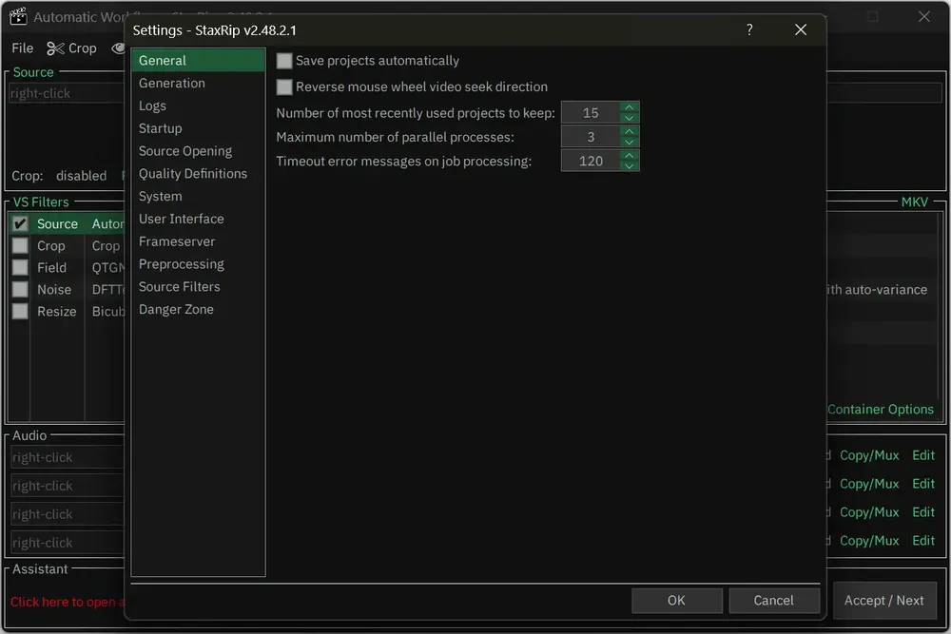Open the Danger Zone settings category

point(199,309)
